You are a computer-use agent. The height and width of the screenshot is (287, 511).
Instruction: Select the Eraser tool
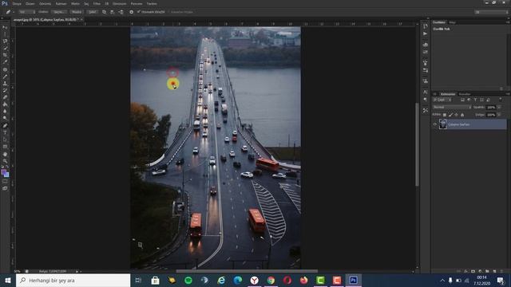click(5, 97)
